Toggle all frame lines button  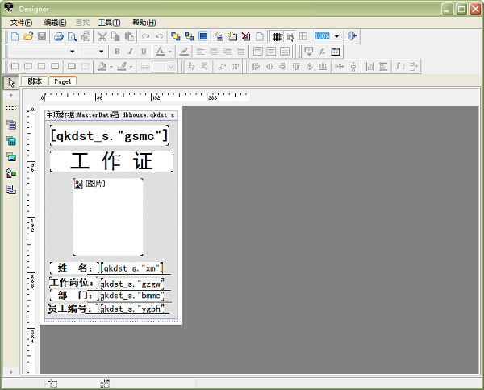[x=72, y=67]
